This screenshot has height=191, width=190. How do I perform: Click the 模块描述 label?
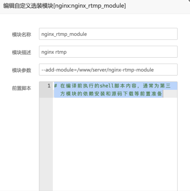click(21, 52)
